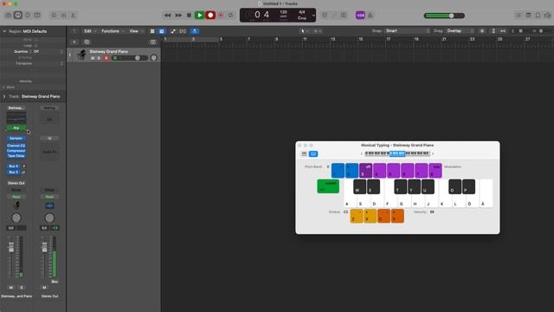Open the Quantize dropdown set to Off
Screen dimensions: 554x312
pos(48,52)
